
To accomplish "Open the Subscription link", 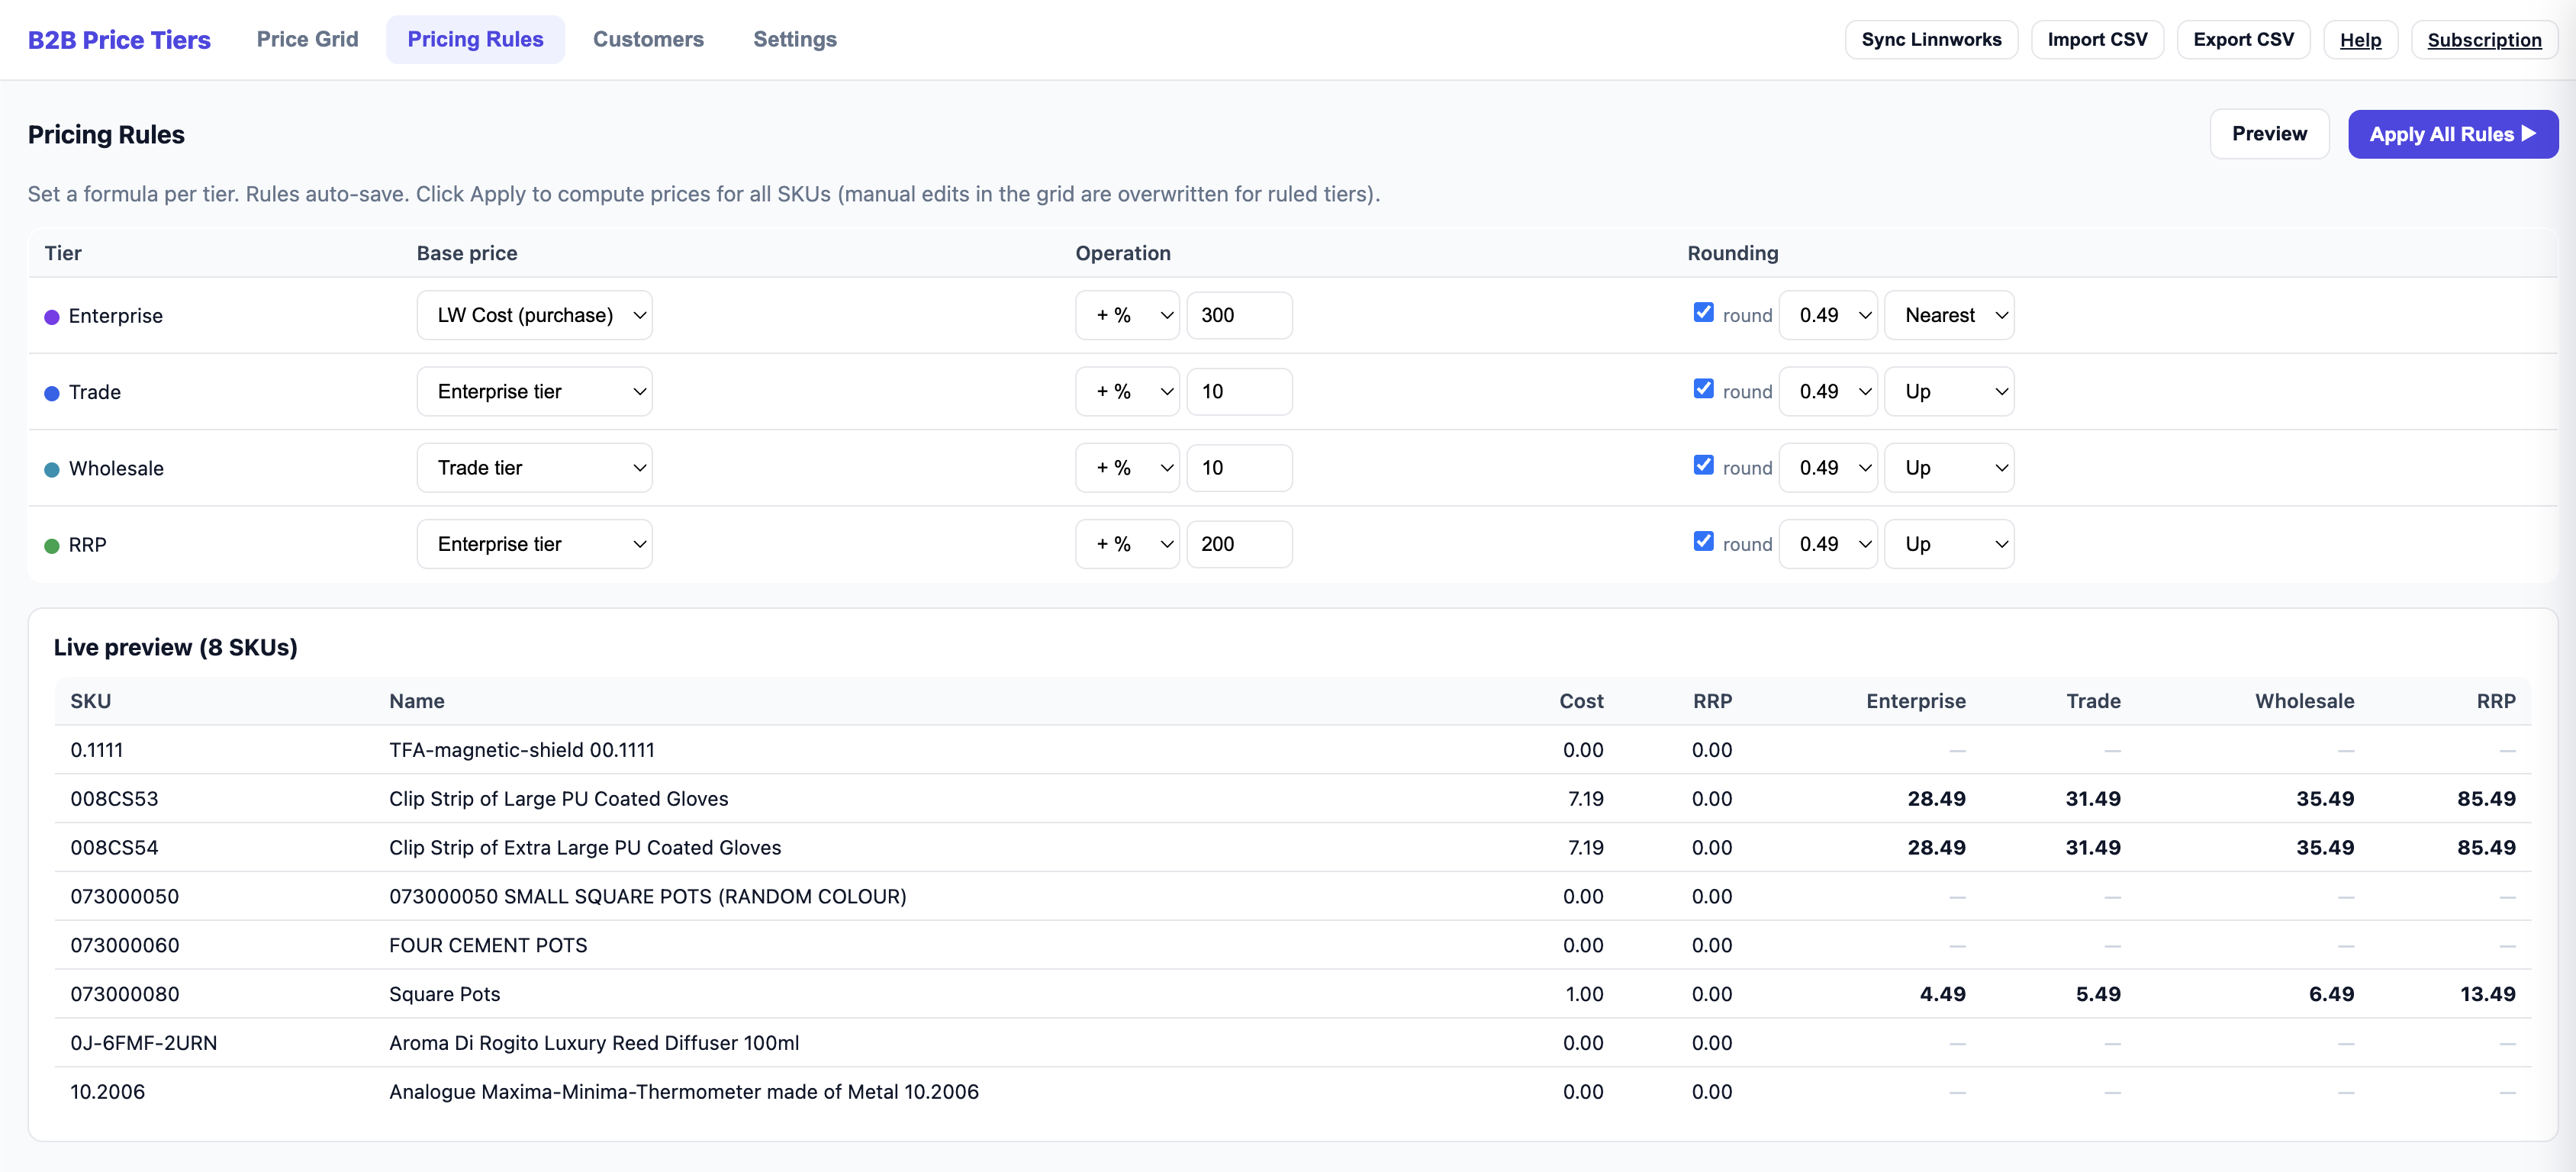I will tap(2484, 40).
